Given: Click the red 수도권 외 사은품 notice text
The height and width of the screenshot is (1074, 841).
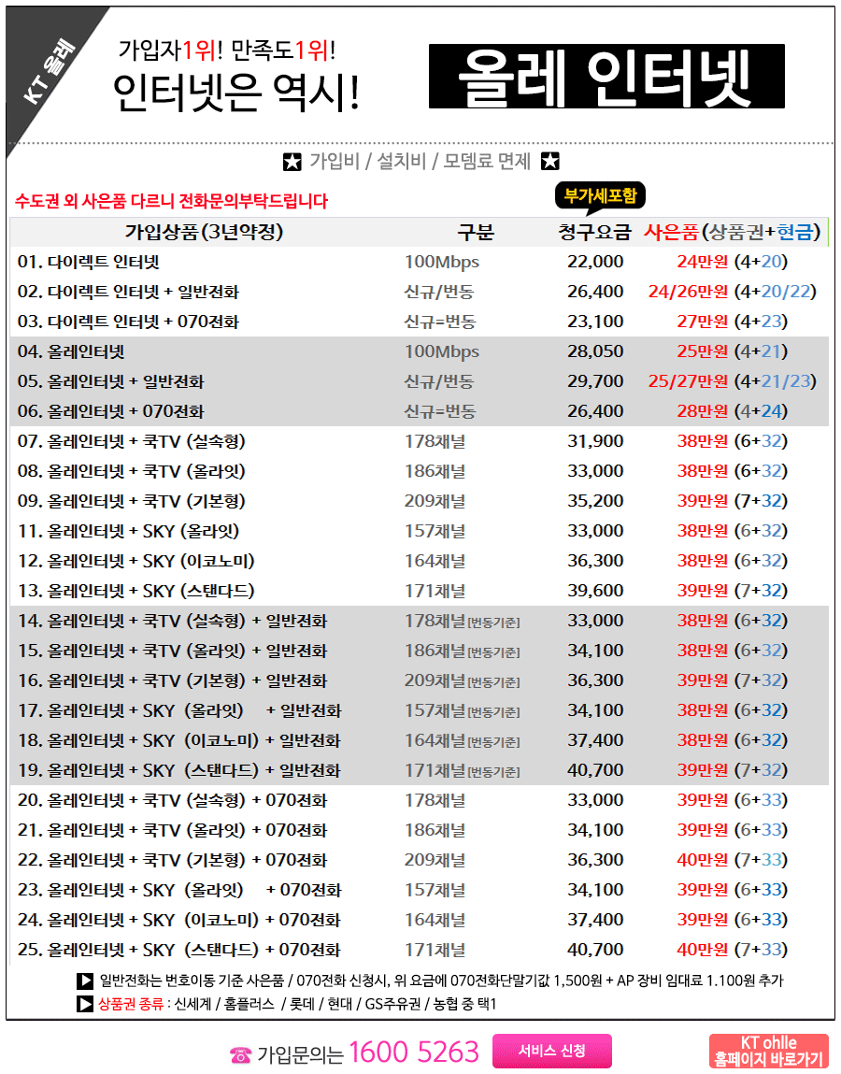Looking at the screenshot, I should (172, 201).
